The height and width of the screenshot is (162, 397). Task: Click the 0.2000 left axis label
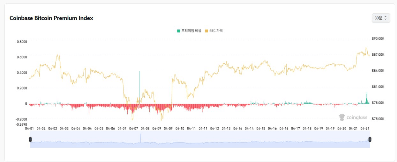[x=22, y=88]
